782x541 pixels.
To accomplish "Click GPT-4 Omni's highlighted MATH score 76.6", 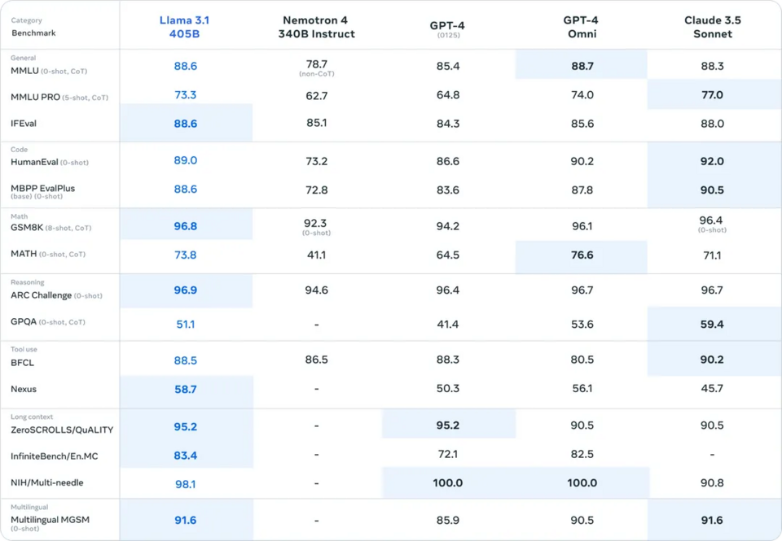I will point(582,255).
